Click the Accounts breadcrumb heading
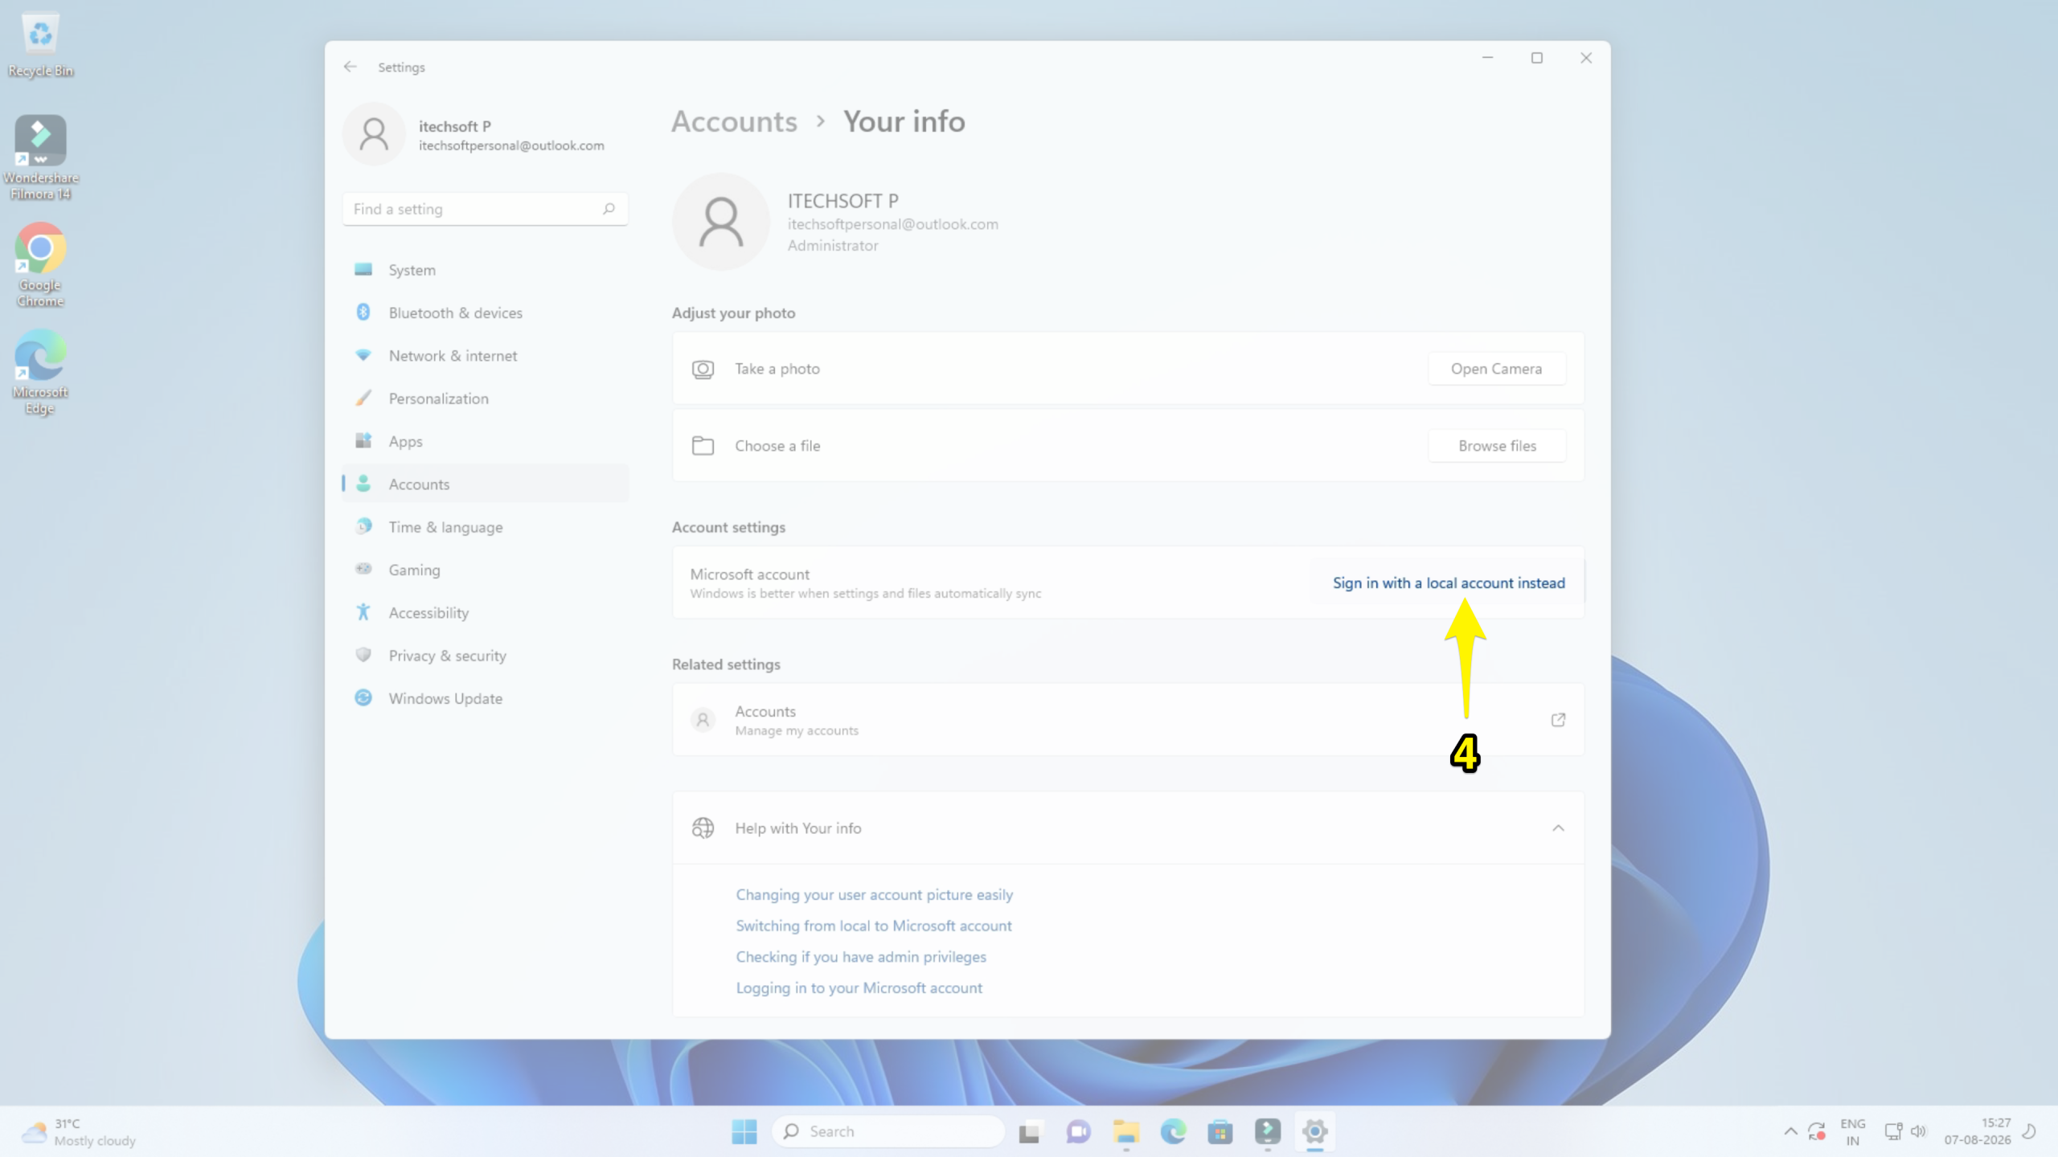 click(734, 122)
